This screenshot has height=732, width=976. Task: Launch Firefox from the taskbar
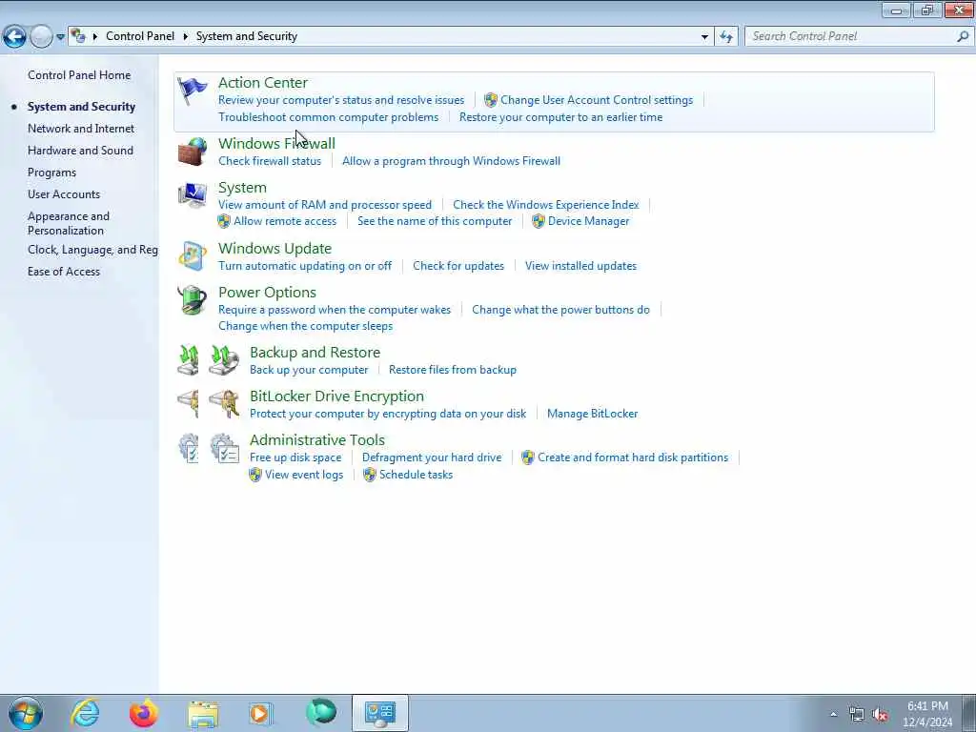pos(144,713)
